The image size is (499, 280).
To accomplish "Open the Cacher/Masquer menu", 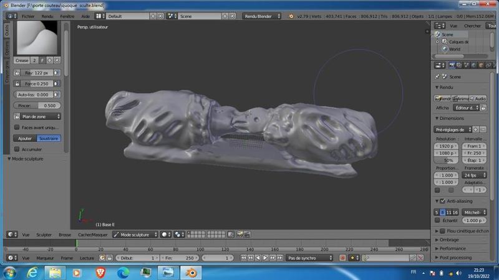I will [92, 235].
